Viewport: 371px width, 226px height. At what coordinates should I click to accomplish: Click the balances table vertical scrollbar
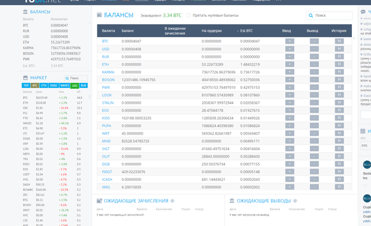click(354, 38)
